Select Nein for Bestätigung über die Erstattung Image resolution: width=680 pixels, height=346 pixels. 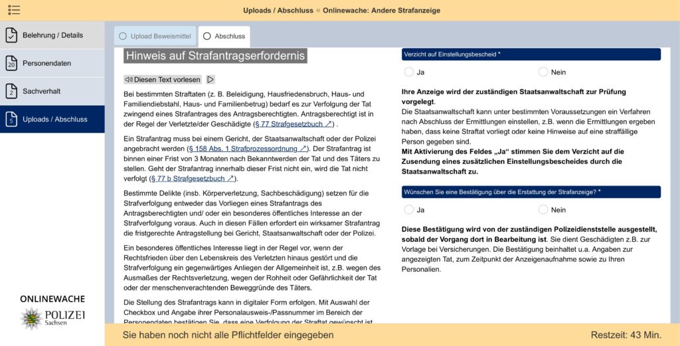coord(543,209)
